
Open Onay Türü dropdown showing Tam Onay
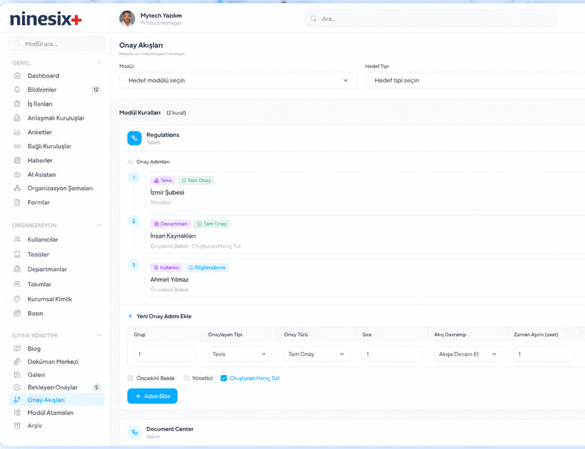[x=317, y=354]
